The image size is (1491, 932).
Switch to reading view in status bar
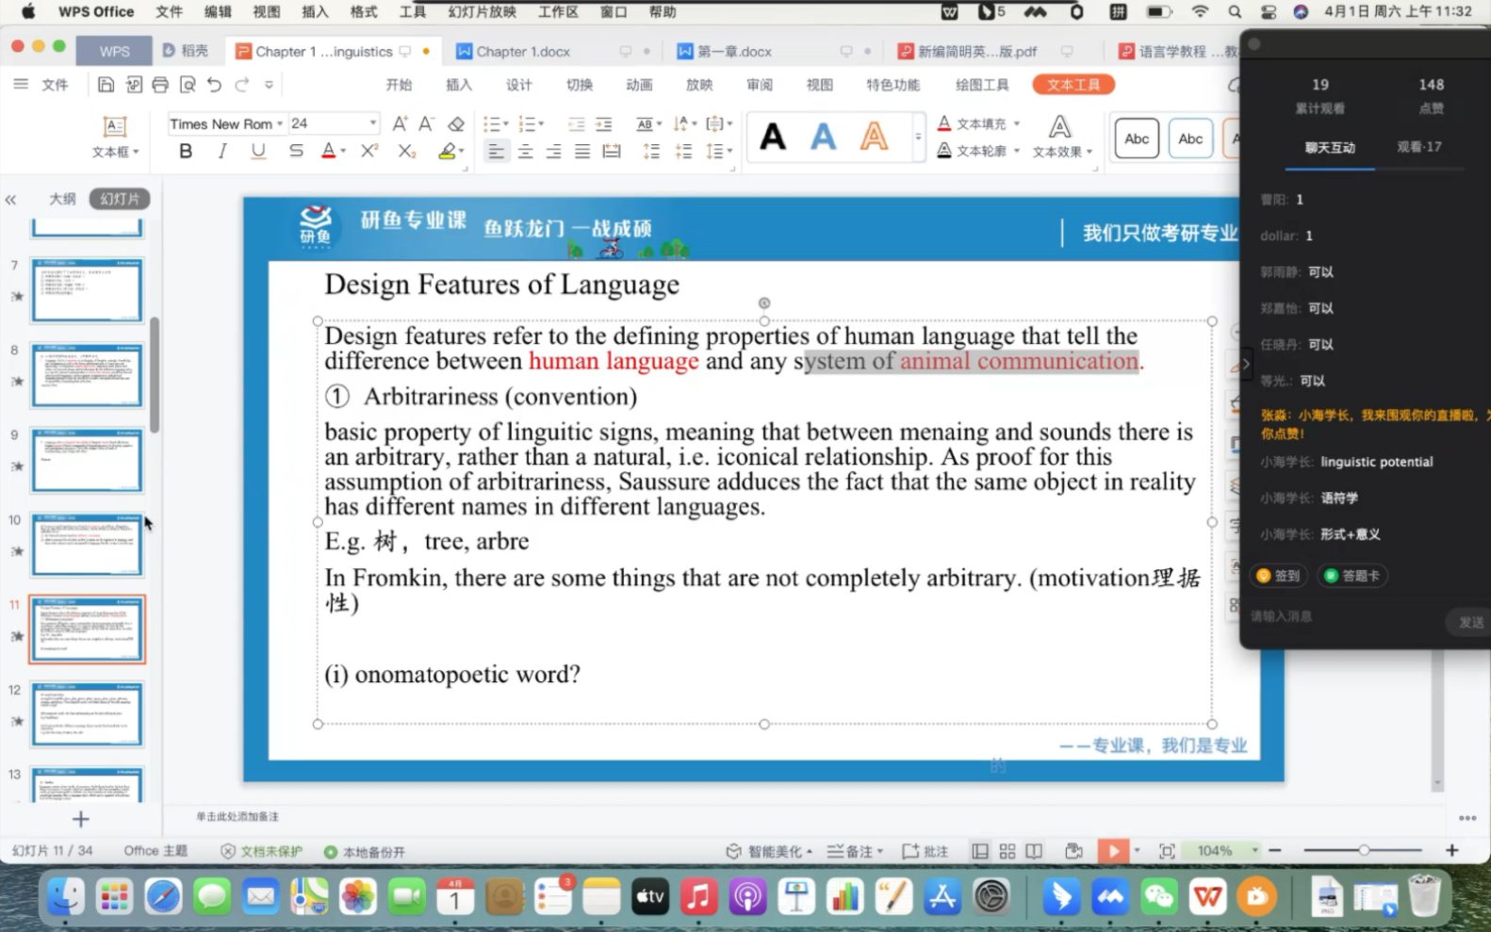pos(1034,851)
